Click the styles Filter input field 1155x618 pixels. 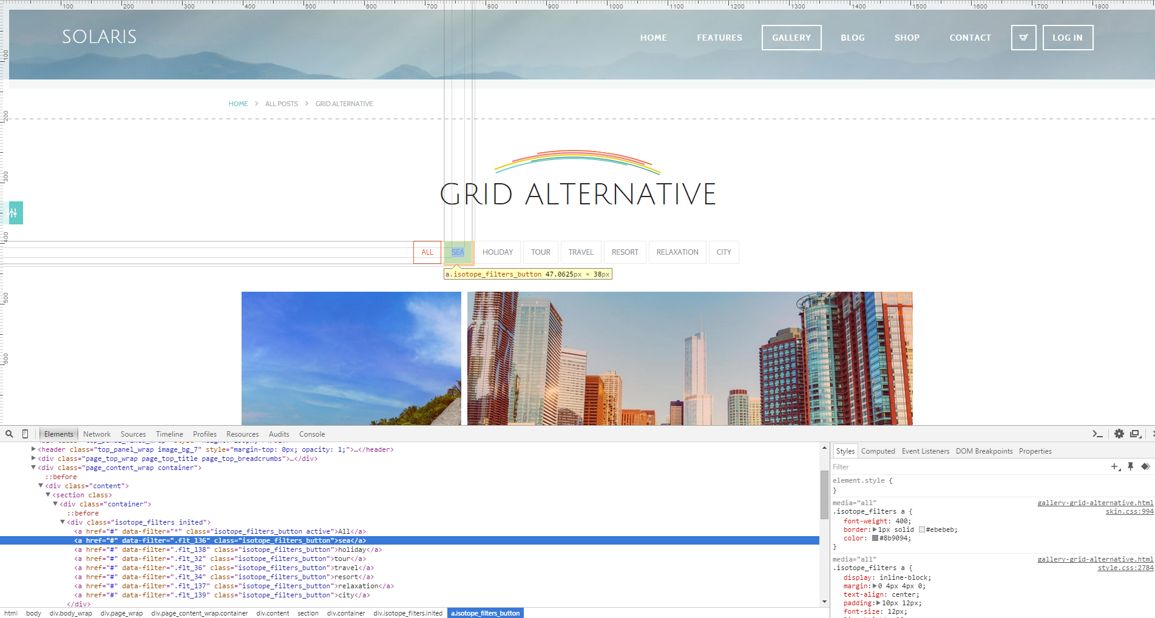[x=965, y=467]
